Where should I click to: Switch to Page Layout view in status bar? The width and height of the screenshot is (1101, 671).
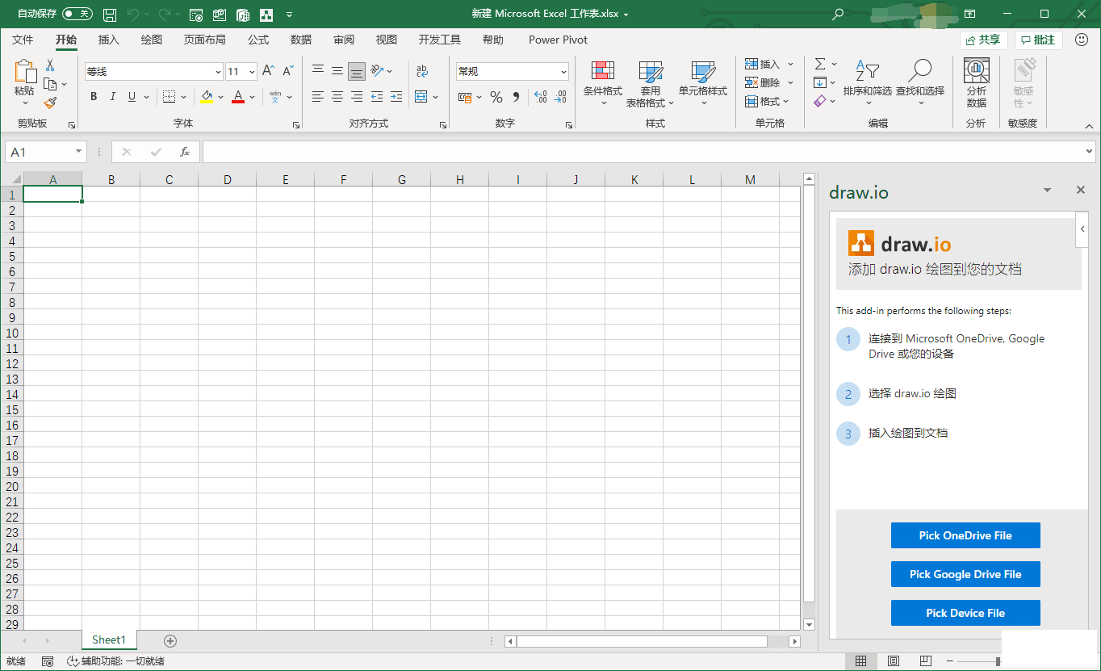894,661
